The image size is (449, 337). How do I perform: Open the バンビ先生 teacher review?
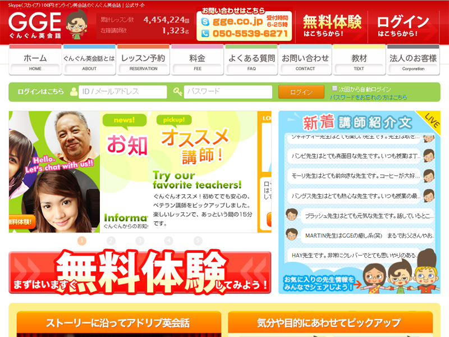tap(354, 156)
